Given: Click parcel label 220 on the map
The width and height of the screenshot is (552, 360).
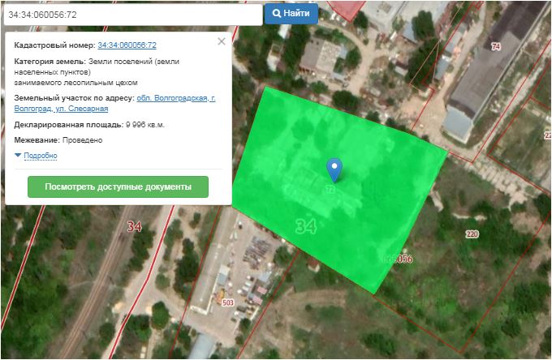Looking at the screenshot, I should click(472, 234).
